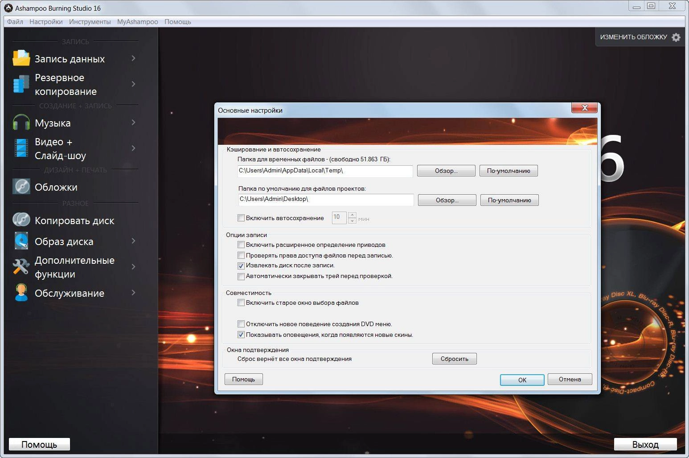The image size is (689, 458).
Task: Click the Сбросить button
Action: pyautogui.click(x=455, y=359)
